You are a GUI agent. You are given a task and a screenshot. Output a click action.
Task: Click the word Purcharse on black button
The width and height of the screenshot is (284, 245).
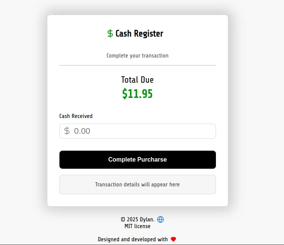click(152, 160)
